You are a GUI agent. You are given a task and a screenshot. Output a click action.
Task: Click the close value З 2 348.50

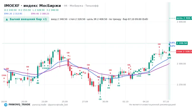point(52,10)
